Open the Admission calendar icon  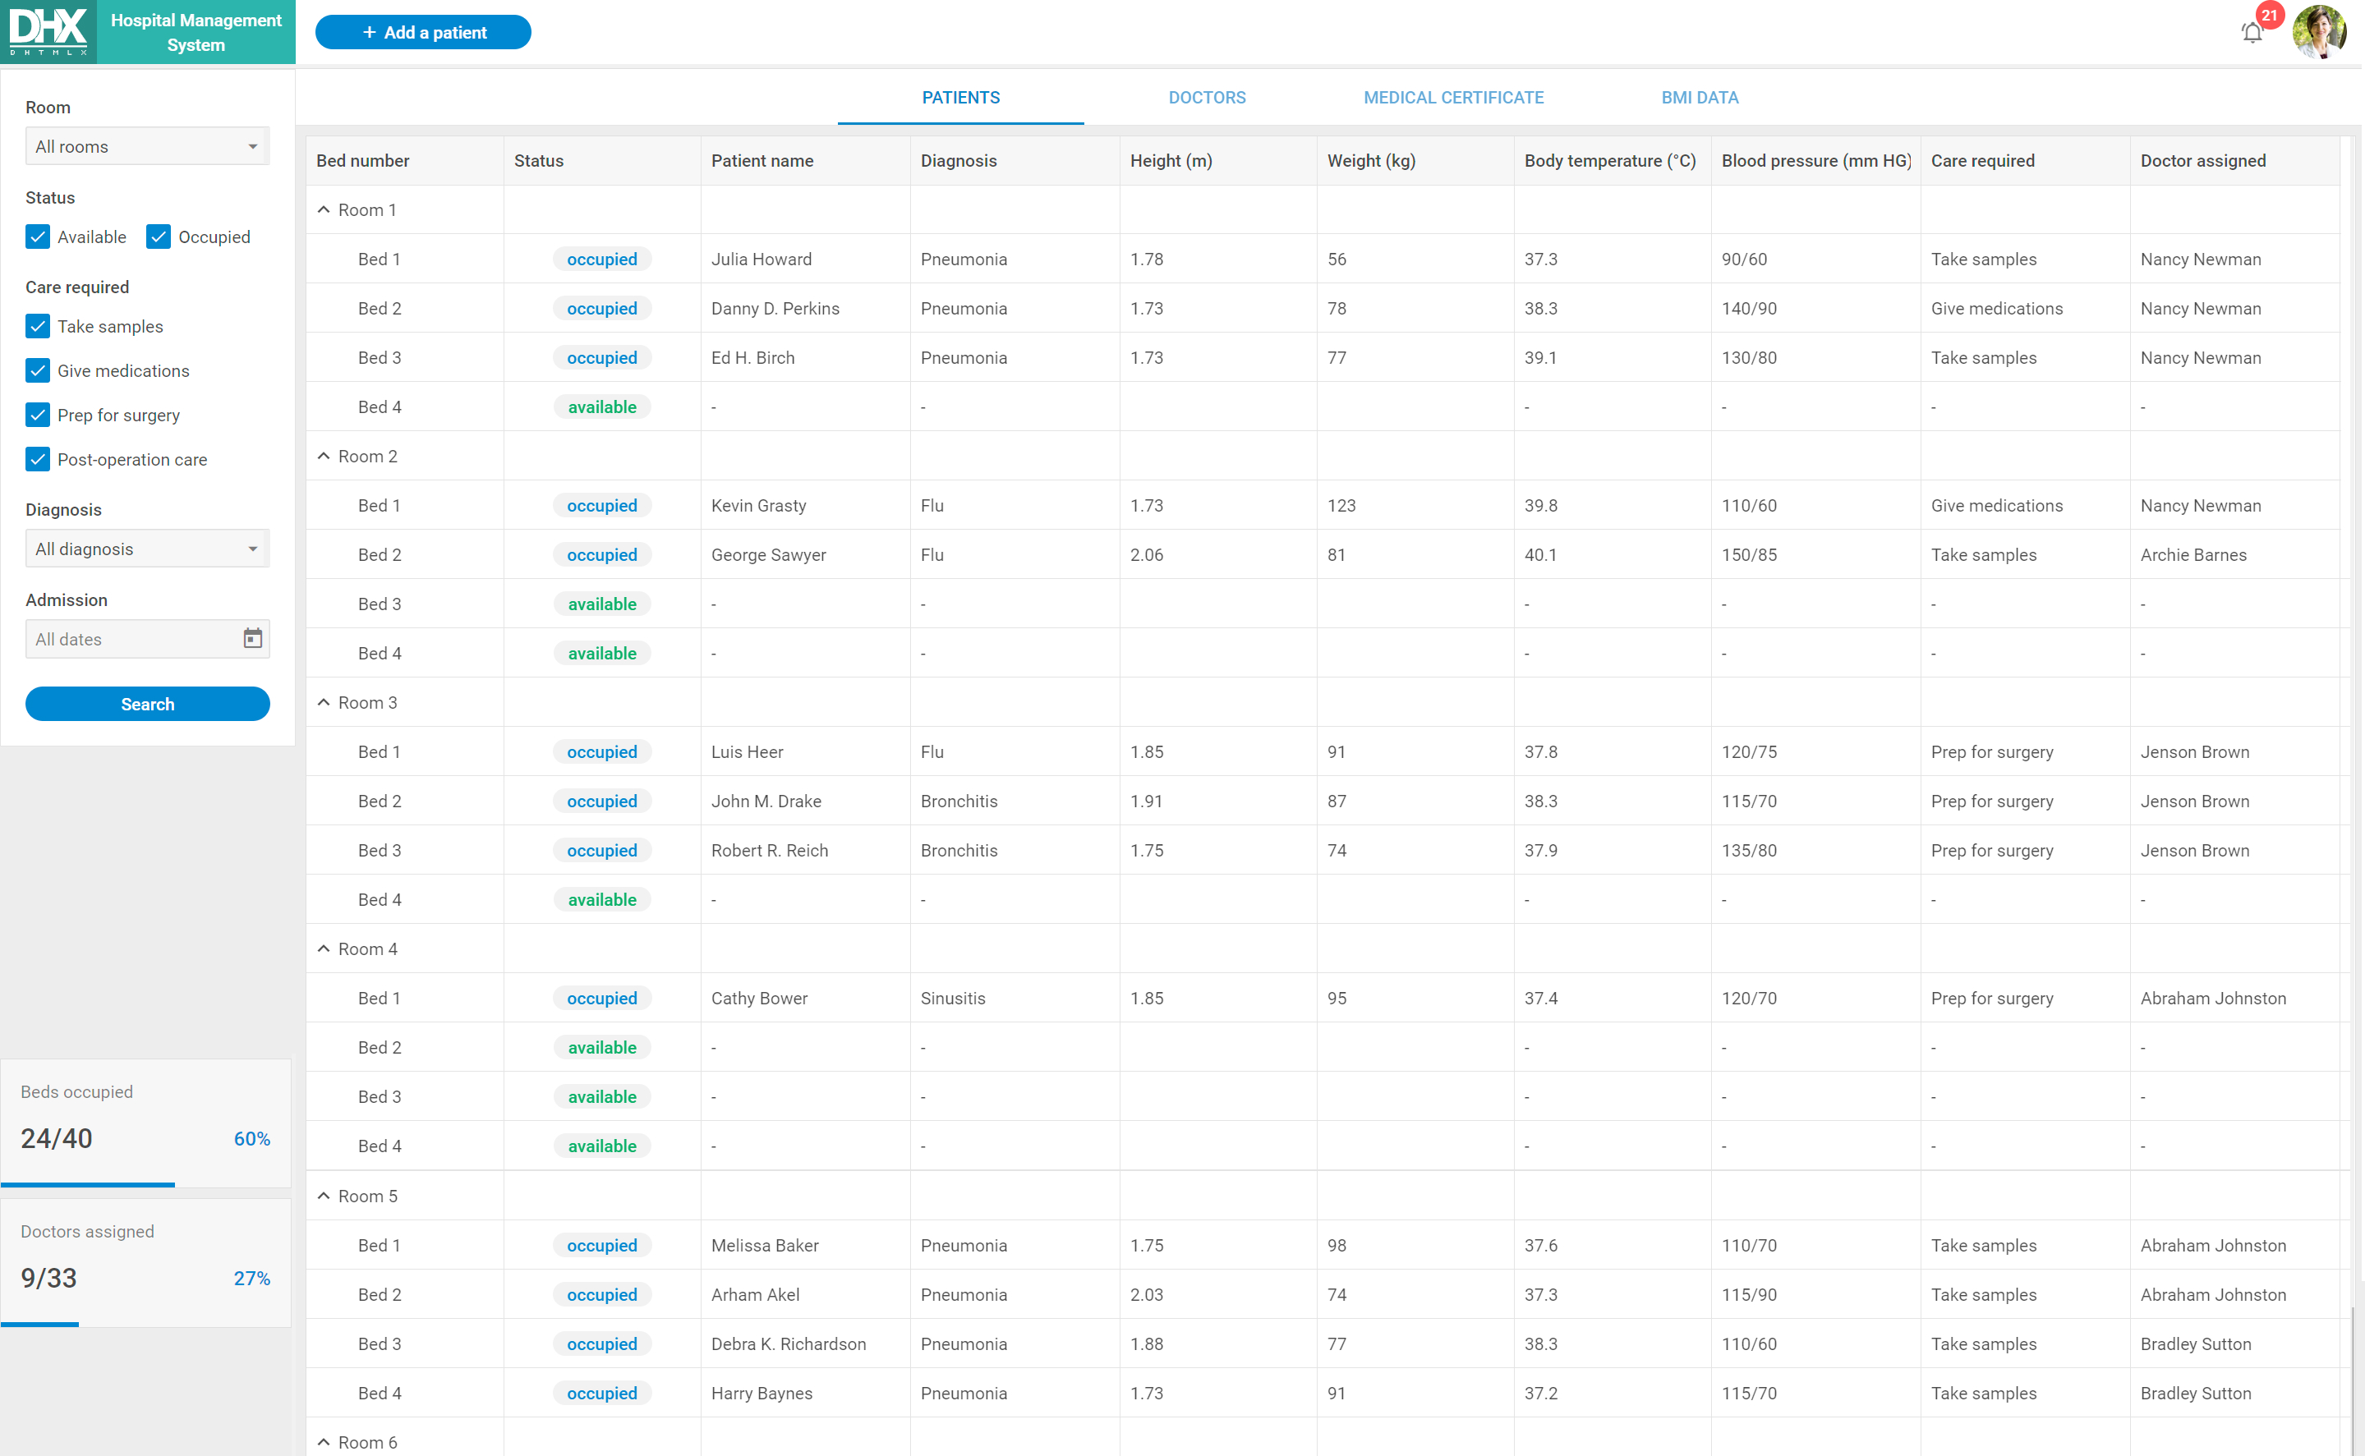[x=252, y=638]
